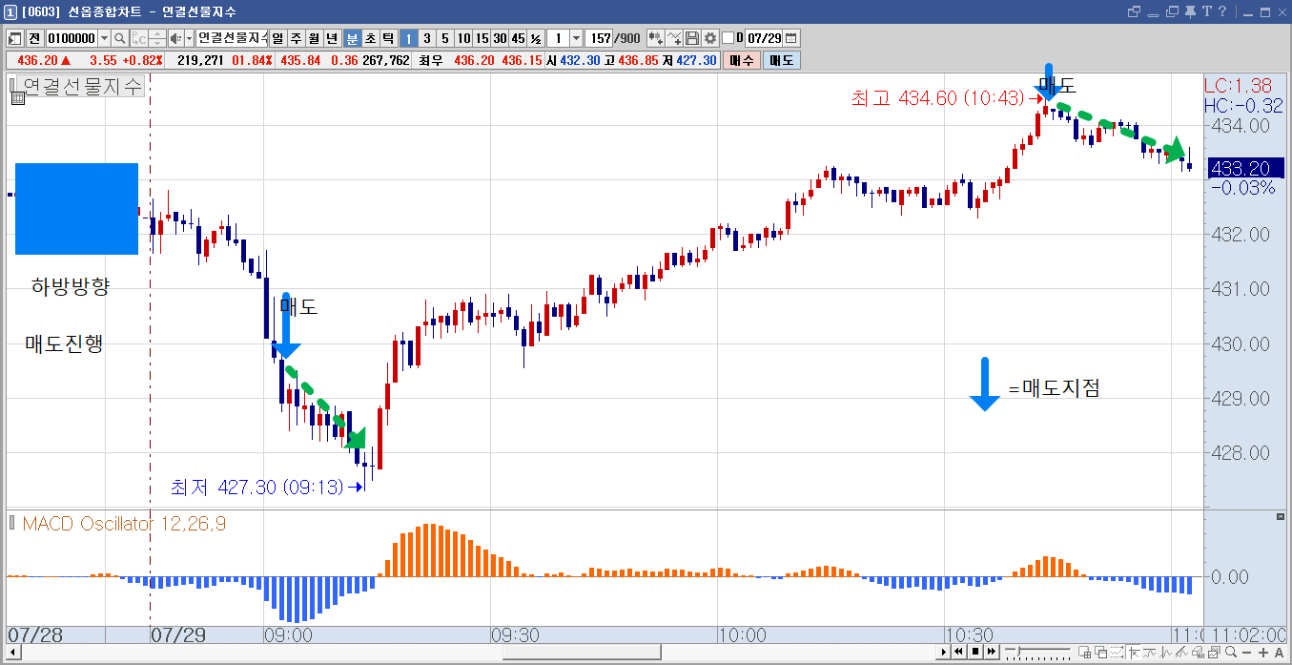Select the 주 (weekly) period toggle
Viewport: 1292px width, 665px height.
coord(296,38)
